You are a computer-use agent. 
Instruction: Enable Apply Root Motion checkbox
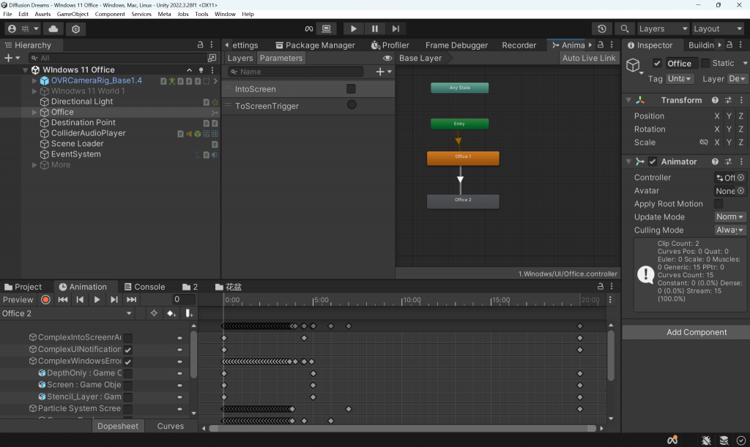point(719,204)
